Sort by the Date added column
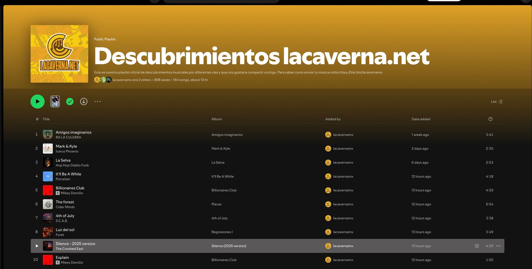532x269 pixels. click(x=421, y=119)
